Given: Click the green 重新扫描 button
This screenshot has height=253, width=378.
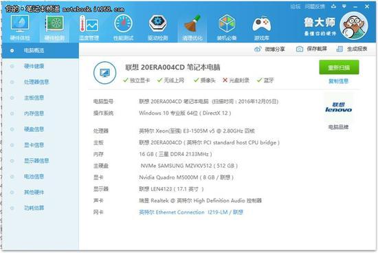Looking at the screenshot, I should coord(339,67).
